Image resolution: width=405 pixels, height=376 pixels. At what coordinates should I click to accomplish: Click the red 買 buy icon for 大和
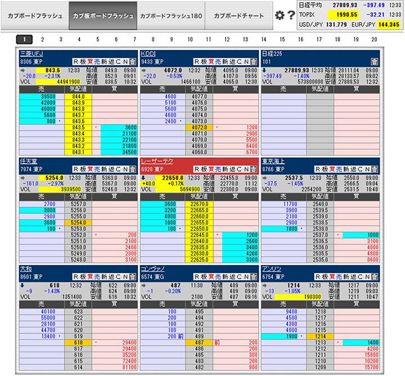pyautogui.click(x=90, y=277)
